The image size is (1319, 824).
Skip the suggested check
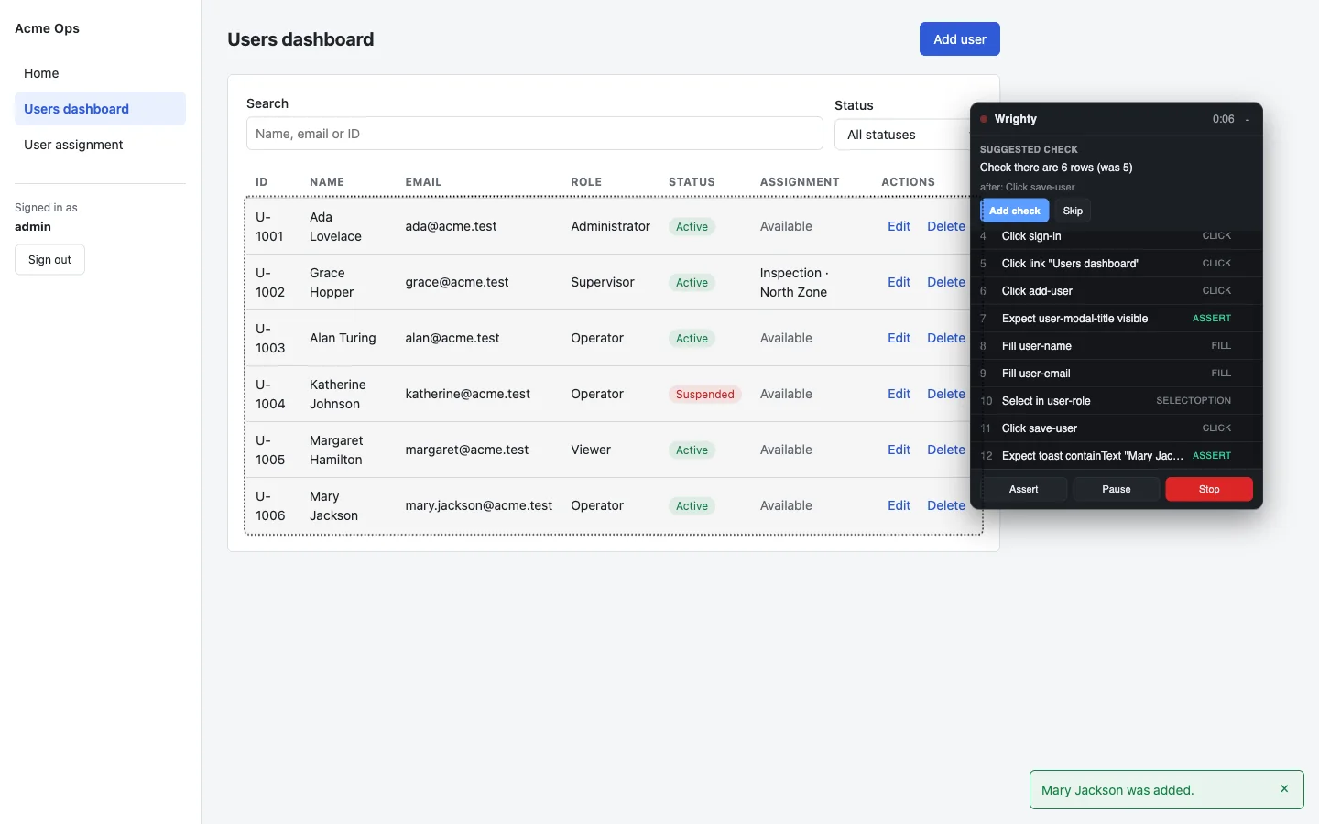(1073, 211)
